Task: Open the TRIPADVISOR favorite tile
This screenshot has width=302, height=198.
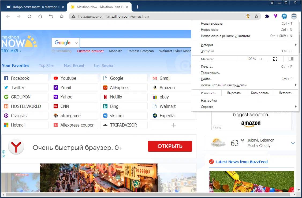Action: click(x=124, y=125)
